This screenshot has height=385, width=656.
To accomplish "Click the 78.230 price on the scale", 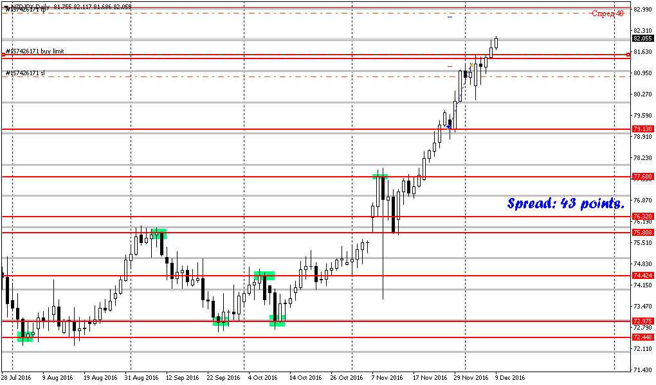I will [x=643, y=157].
